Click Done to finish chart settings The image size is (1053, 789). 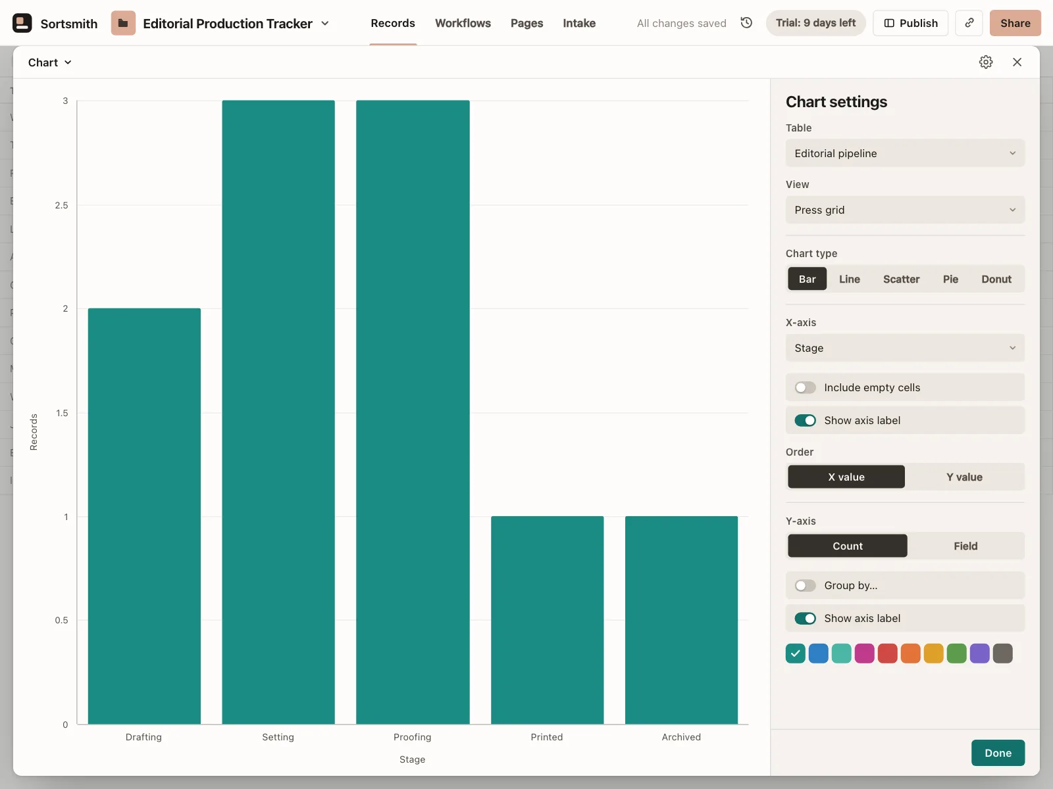[998, 753]
